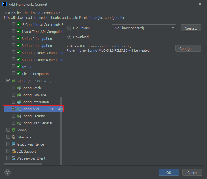The height and width of the screenshot is (179, 207).
Task: Select the SQL Support row label
Action: click(x=26, y=151)
